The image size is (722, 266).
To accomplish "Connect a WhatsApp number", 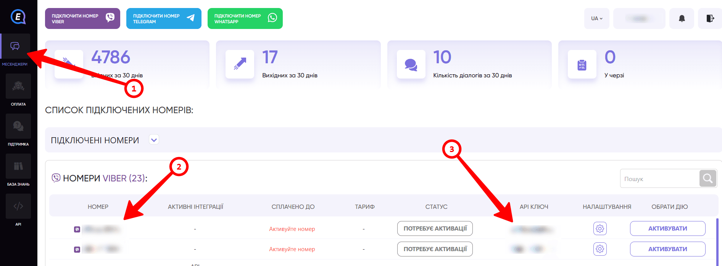I will [x=245, y=18].
